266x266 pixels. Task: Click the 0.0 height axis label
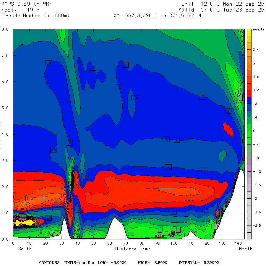[5, 239]
